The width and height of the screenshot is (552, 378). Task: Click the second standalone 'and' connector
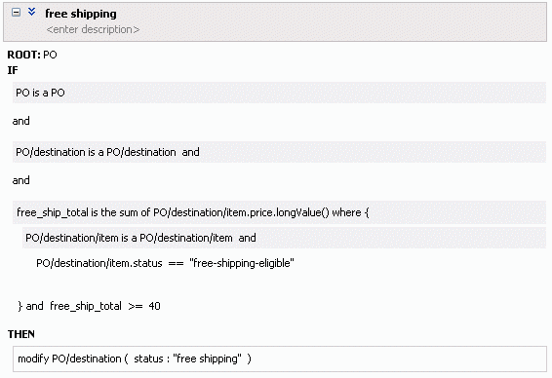[x=20, y=180]
